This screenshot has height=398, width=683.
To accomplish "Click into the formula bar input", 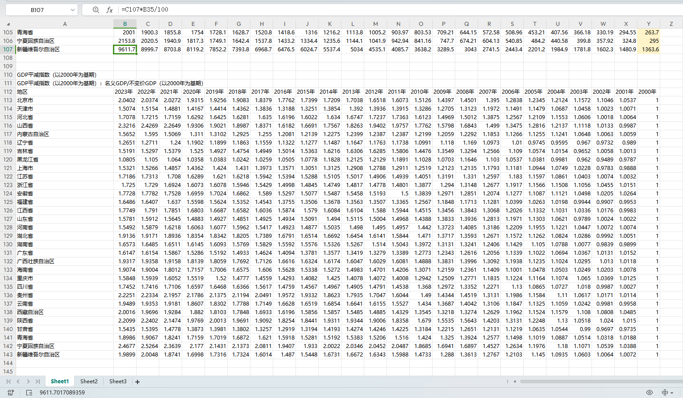I will [x=357, y=10].
